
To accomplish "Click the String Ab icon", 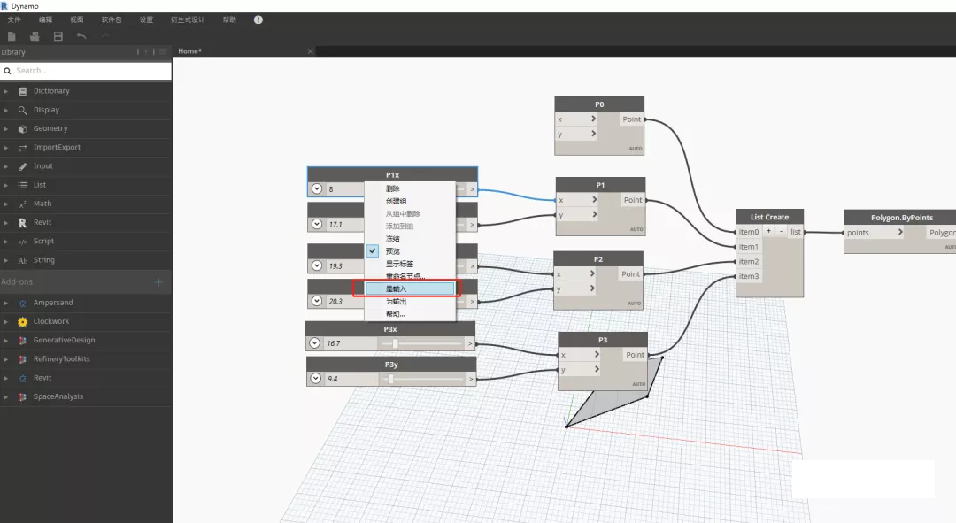I will tap(22, 260).
